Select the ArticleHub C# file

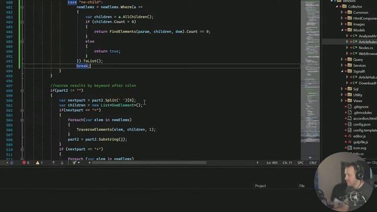(x=368, y=77)
